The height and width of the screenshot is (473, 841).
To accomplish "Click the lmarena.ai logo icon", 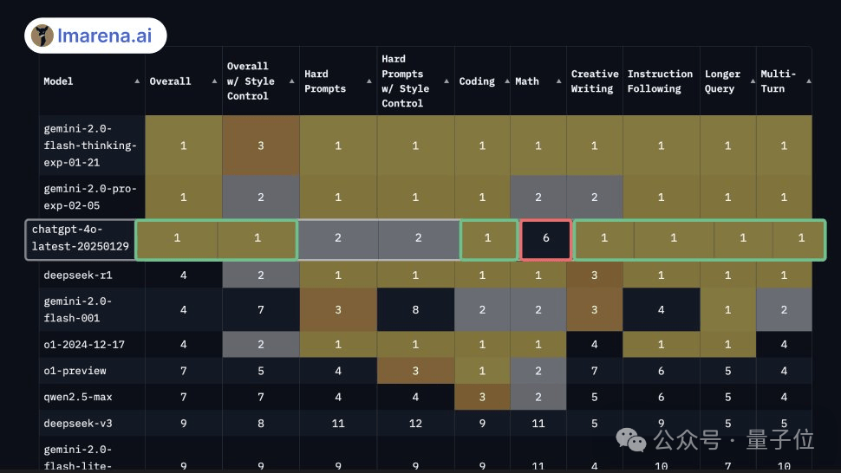I will 42,36.
